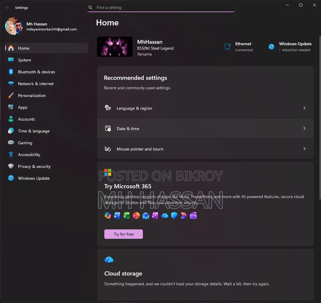Click the Outlook icon in Microsoft 365 card
The image size is (321, 303).
(146, 215)
